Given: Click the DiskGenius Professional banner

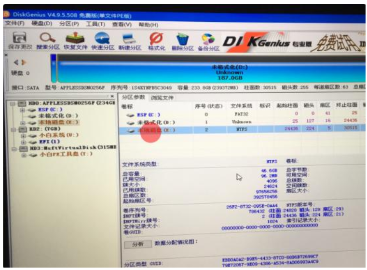Looking at the screenshot, I should [293, 42].
